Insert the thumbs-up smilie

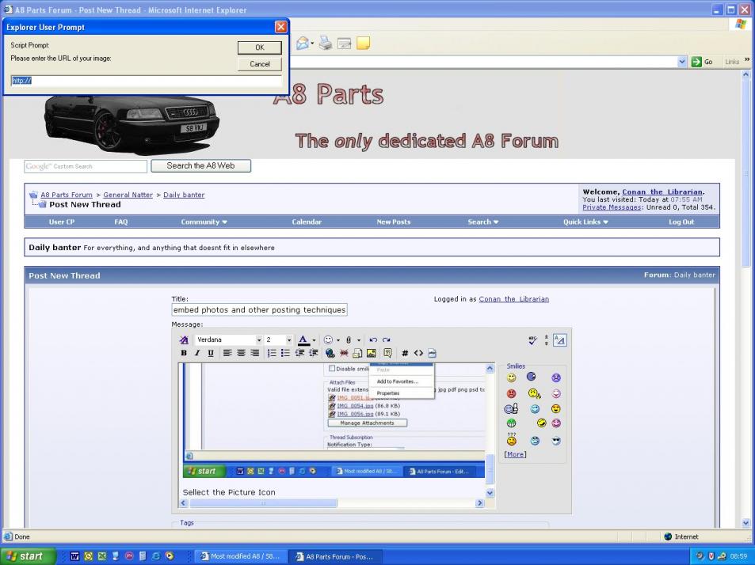(511, 409)
